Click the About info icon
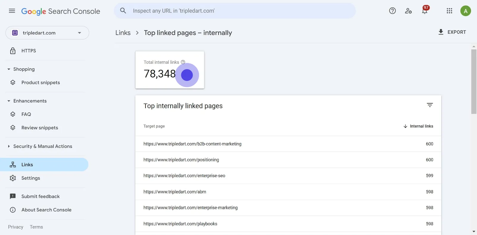Viewport: 477px width, 235px height. (13, 210)
